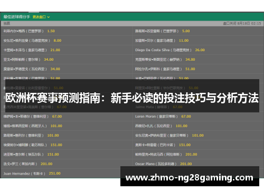Click the chevron arrow beside 更改盘口
The height and width of the screenshot is (191, 264).
49,17
